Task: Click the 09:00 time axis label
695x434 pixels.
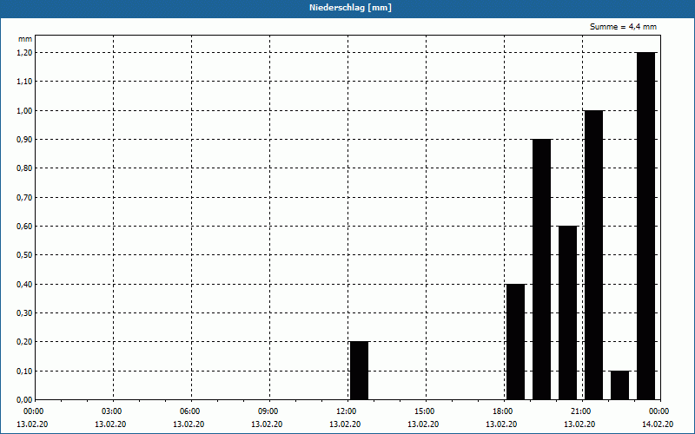Action: pos(270,411)
